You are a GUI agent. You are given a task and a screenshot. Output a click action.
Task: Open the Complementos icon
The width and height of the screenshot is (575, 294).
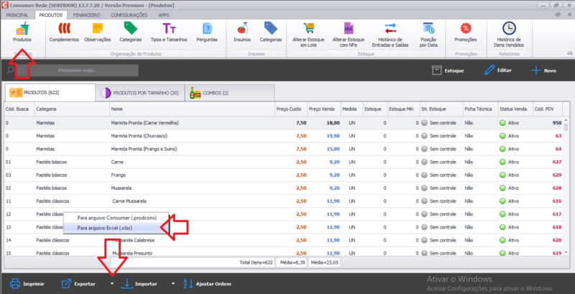coord(64,32)
